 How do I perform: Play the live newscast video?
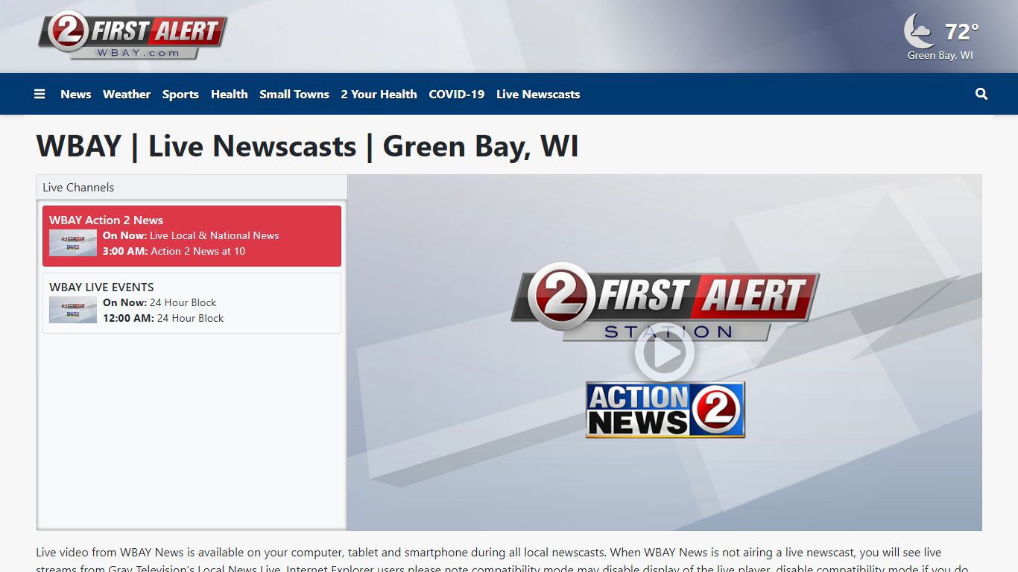(x=664, y=353)
